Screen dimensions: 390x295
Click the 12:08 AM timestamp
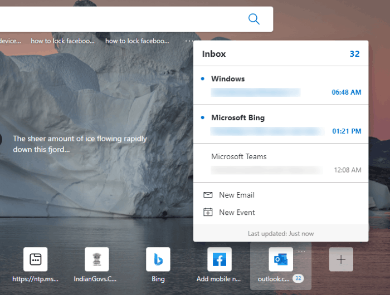[x=348, y=170]
